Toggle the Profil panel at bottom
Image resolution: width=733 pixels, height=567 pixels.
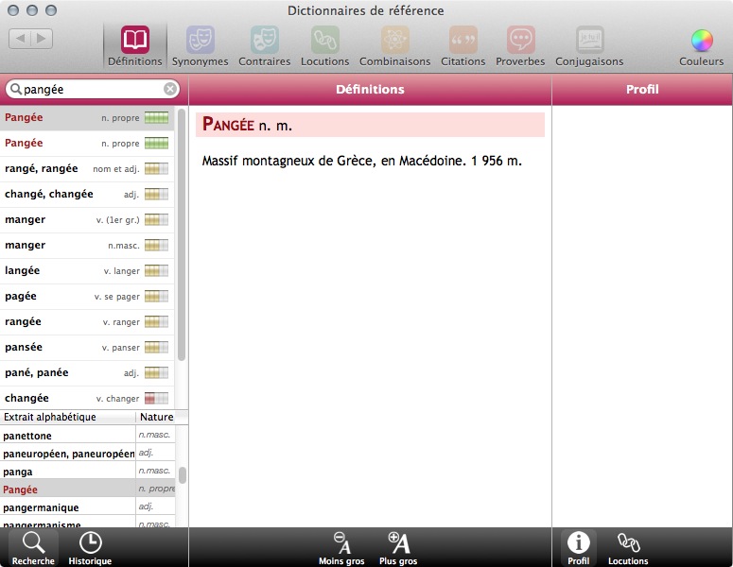pos(578,547)
